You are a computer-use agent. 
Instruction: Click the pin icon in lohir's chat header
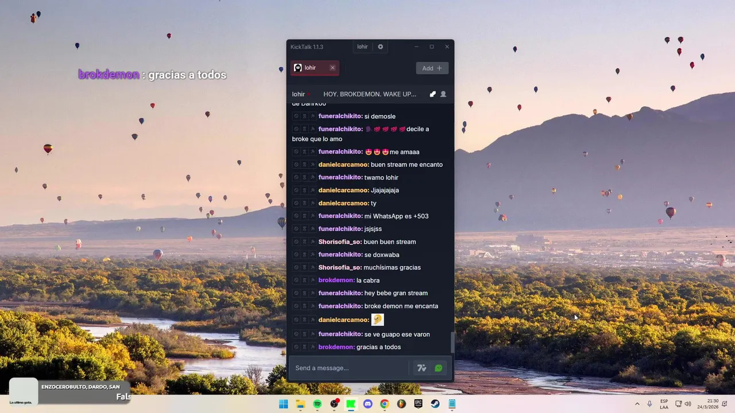(x=433, y=94)
